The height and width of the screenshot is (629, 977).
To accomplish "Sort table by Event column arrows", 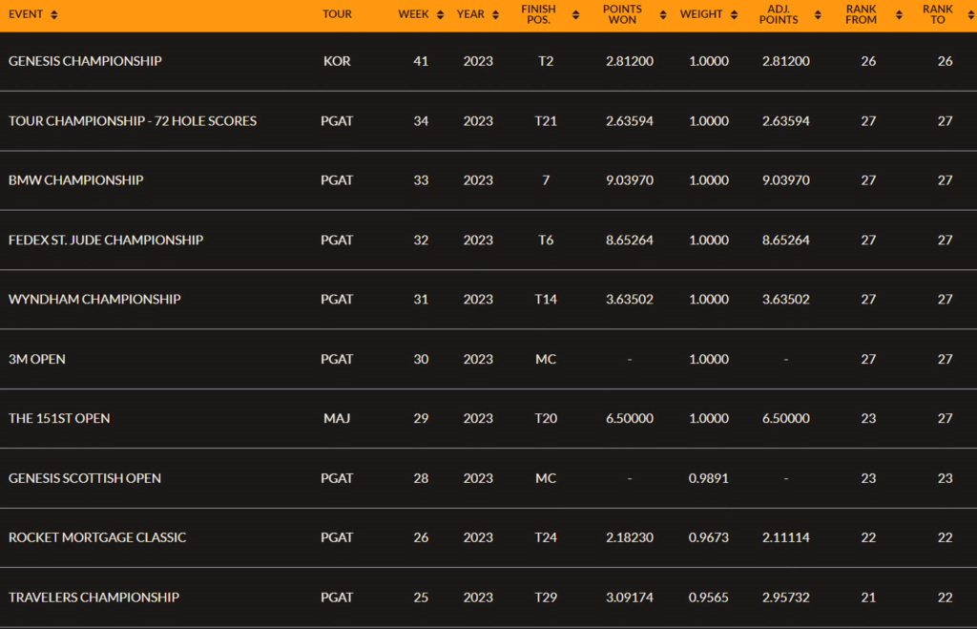I will click(54, 14).
